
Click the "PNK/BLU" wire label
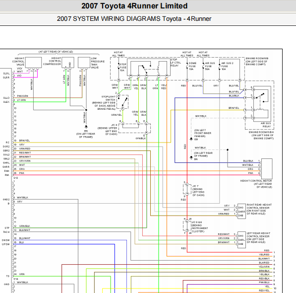point(264,283)
